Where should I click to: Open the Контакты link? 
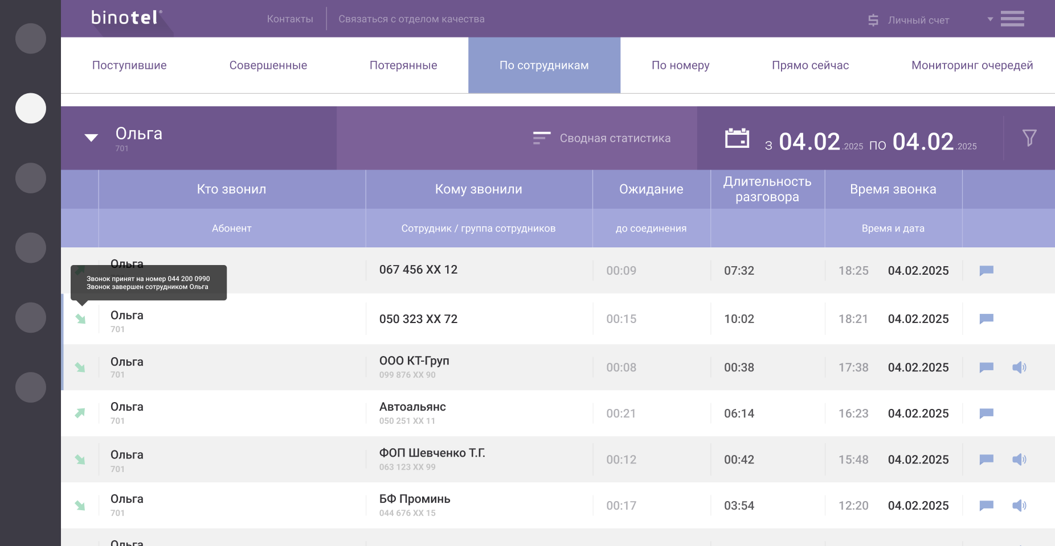click(x=290, y=19)
